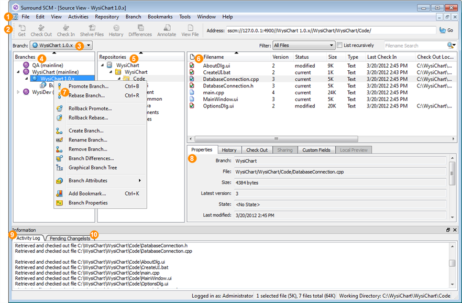Click the Shelve Files toolbar icon
Screen dimensions: 462x303
pos(92,28)
